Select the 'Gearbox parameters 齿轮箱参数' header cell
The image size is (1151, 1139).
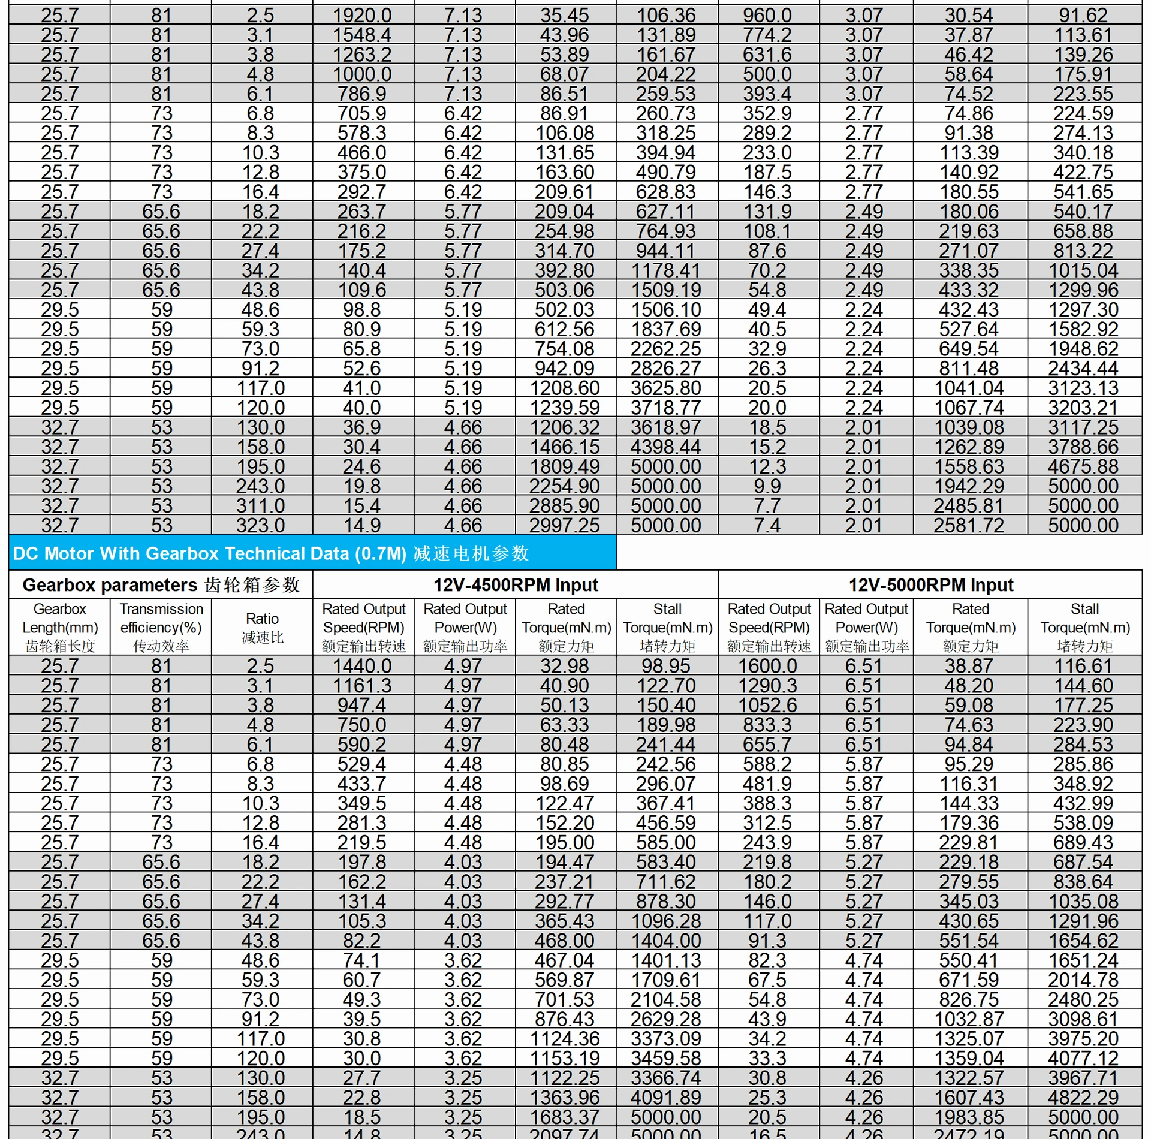[161, 584]
